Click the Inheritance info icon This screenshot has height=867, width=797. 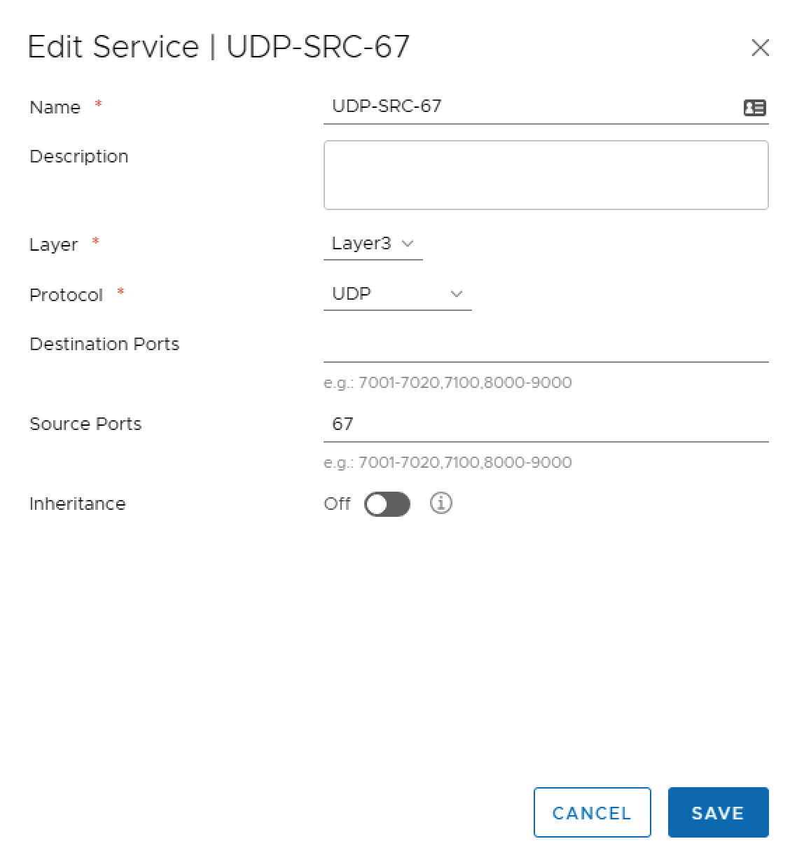point(441,503)
